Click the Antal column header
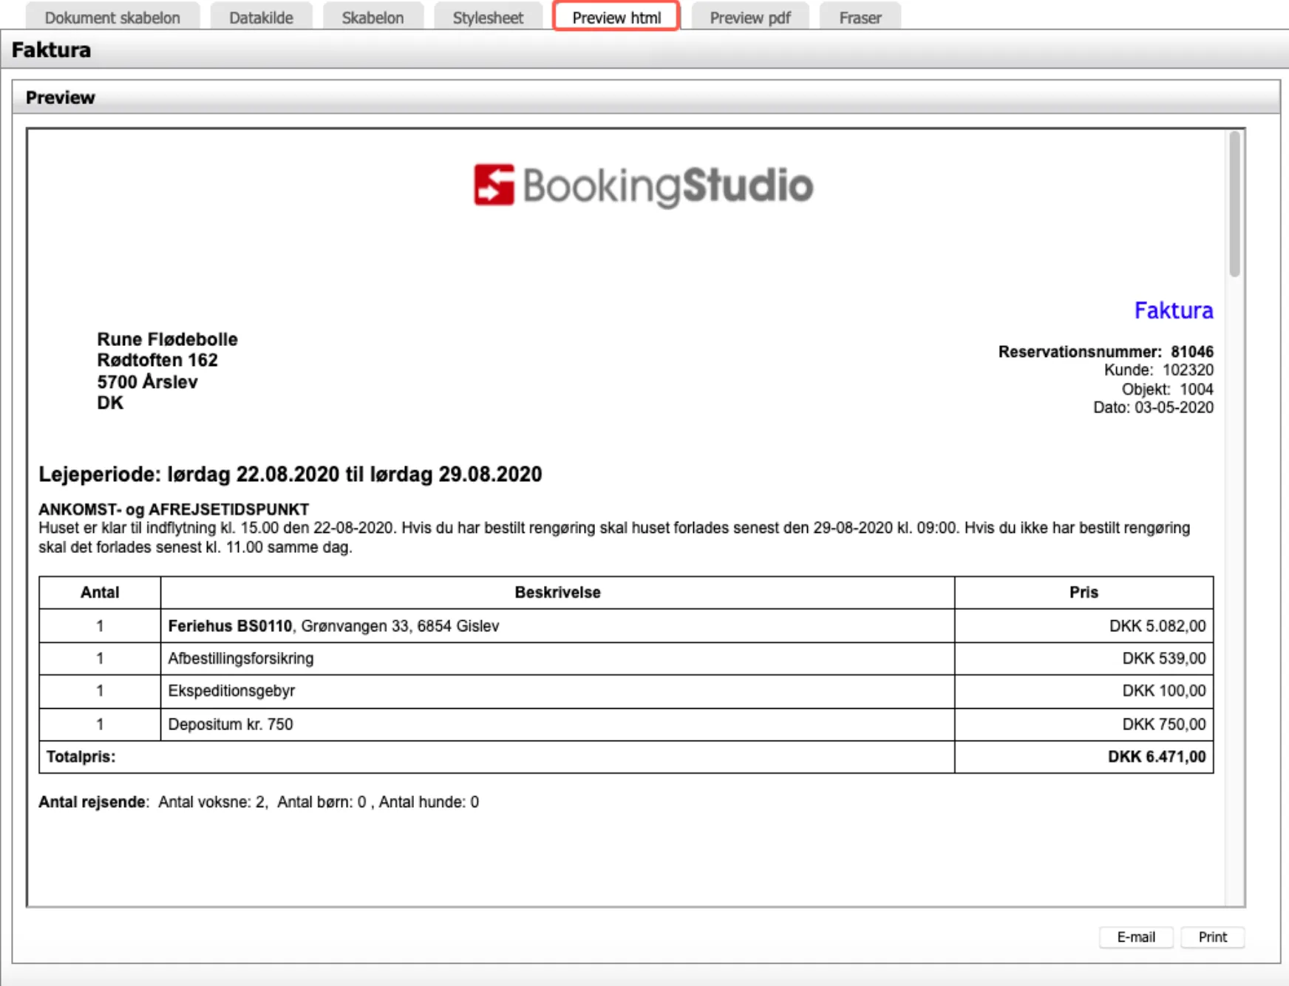This screenshot has height=986, width=1289. click(100, 592)
